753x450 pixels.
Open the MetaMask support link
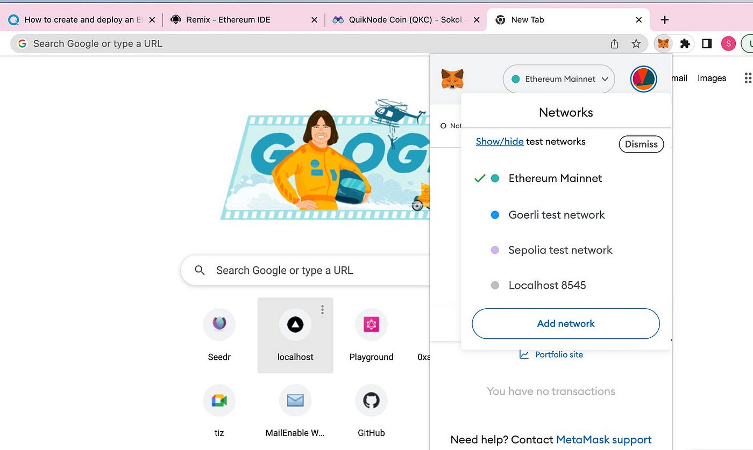pos(603,440)
